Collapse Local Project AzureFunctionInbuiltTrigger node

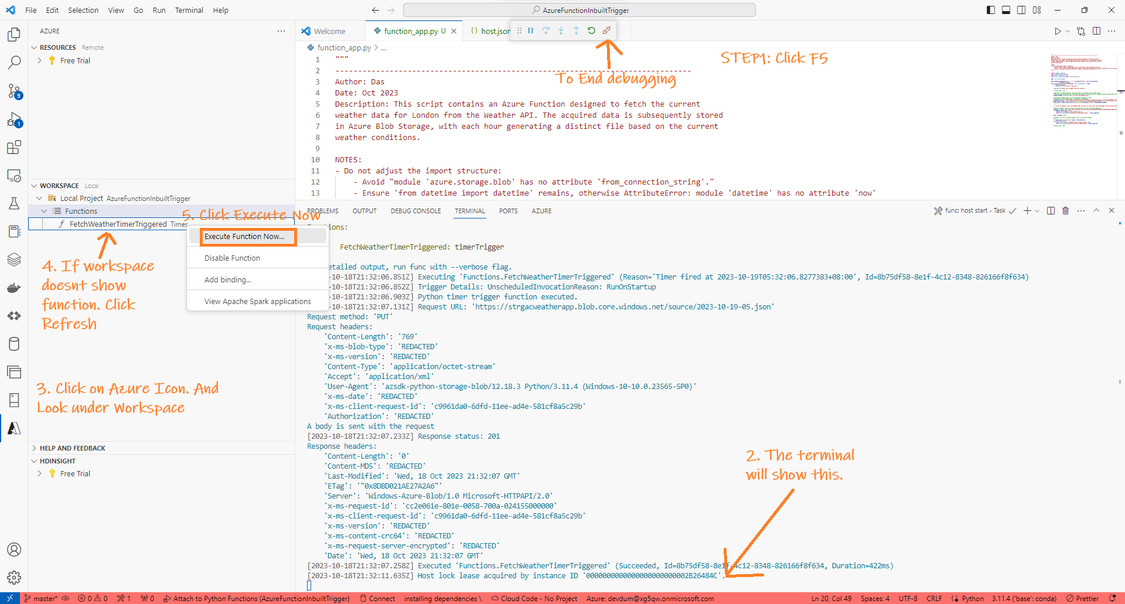tap(39, 199)
